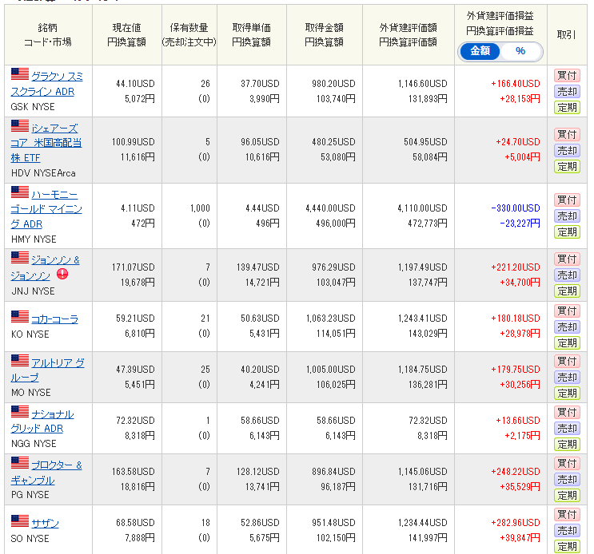Click 定期 button for HDV
594x554 pixels.
(x=567, y=167)
